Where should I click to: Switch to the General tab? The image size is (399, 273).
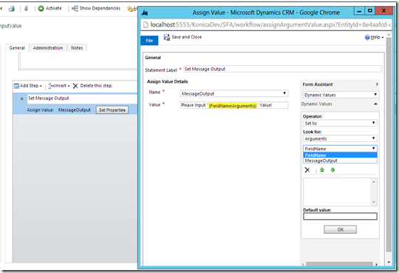(17, 48)
